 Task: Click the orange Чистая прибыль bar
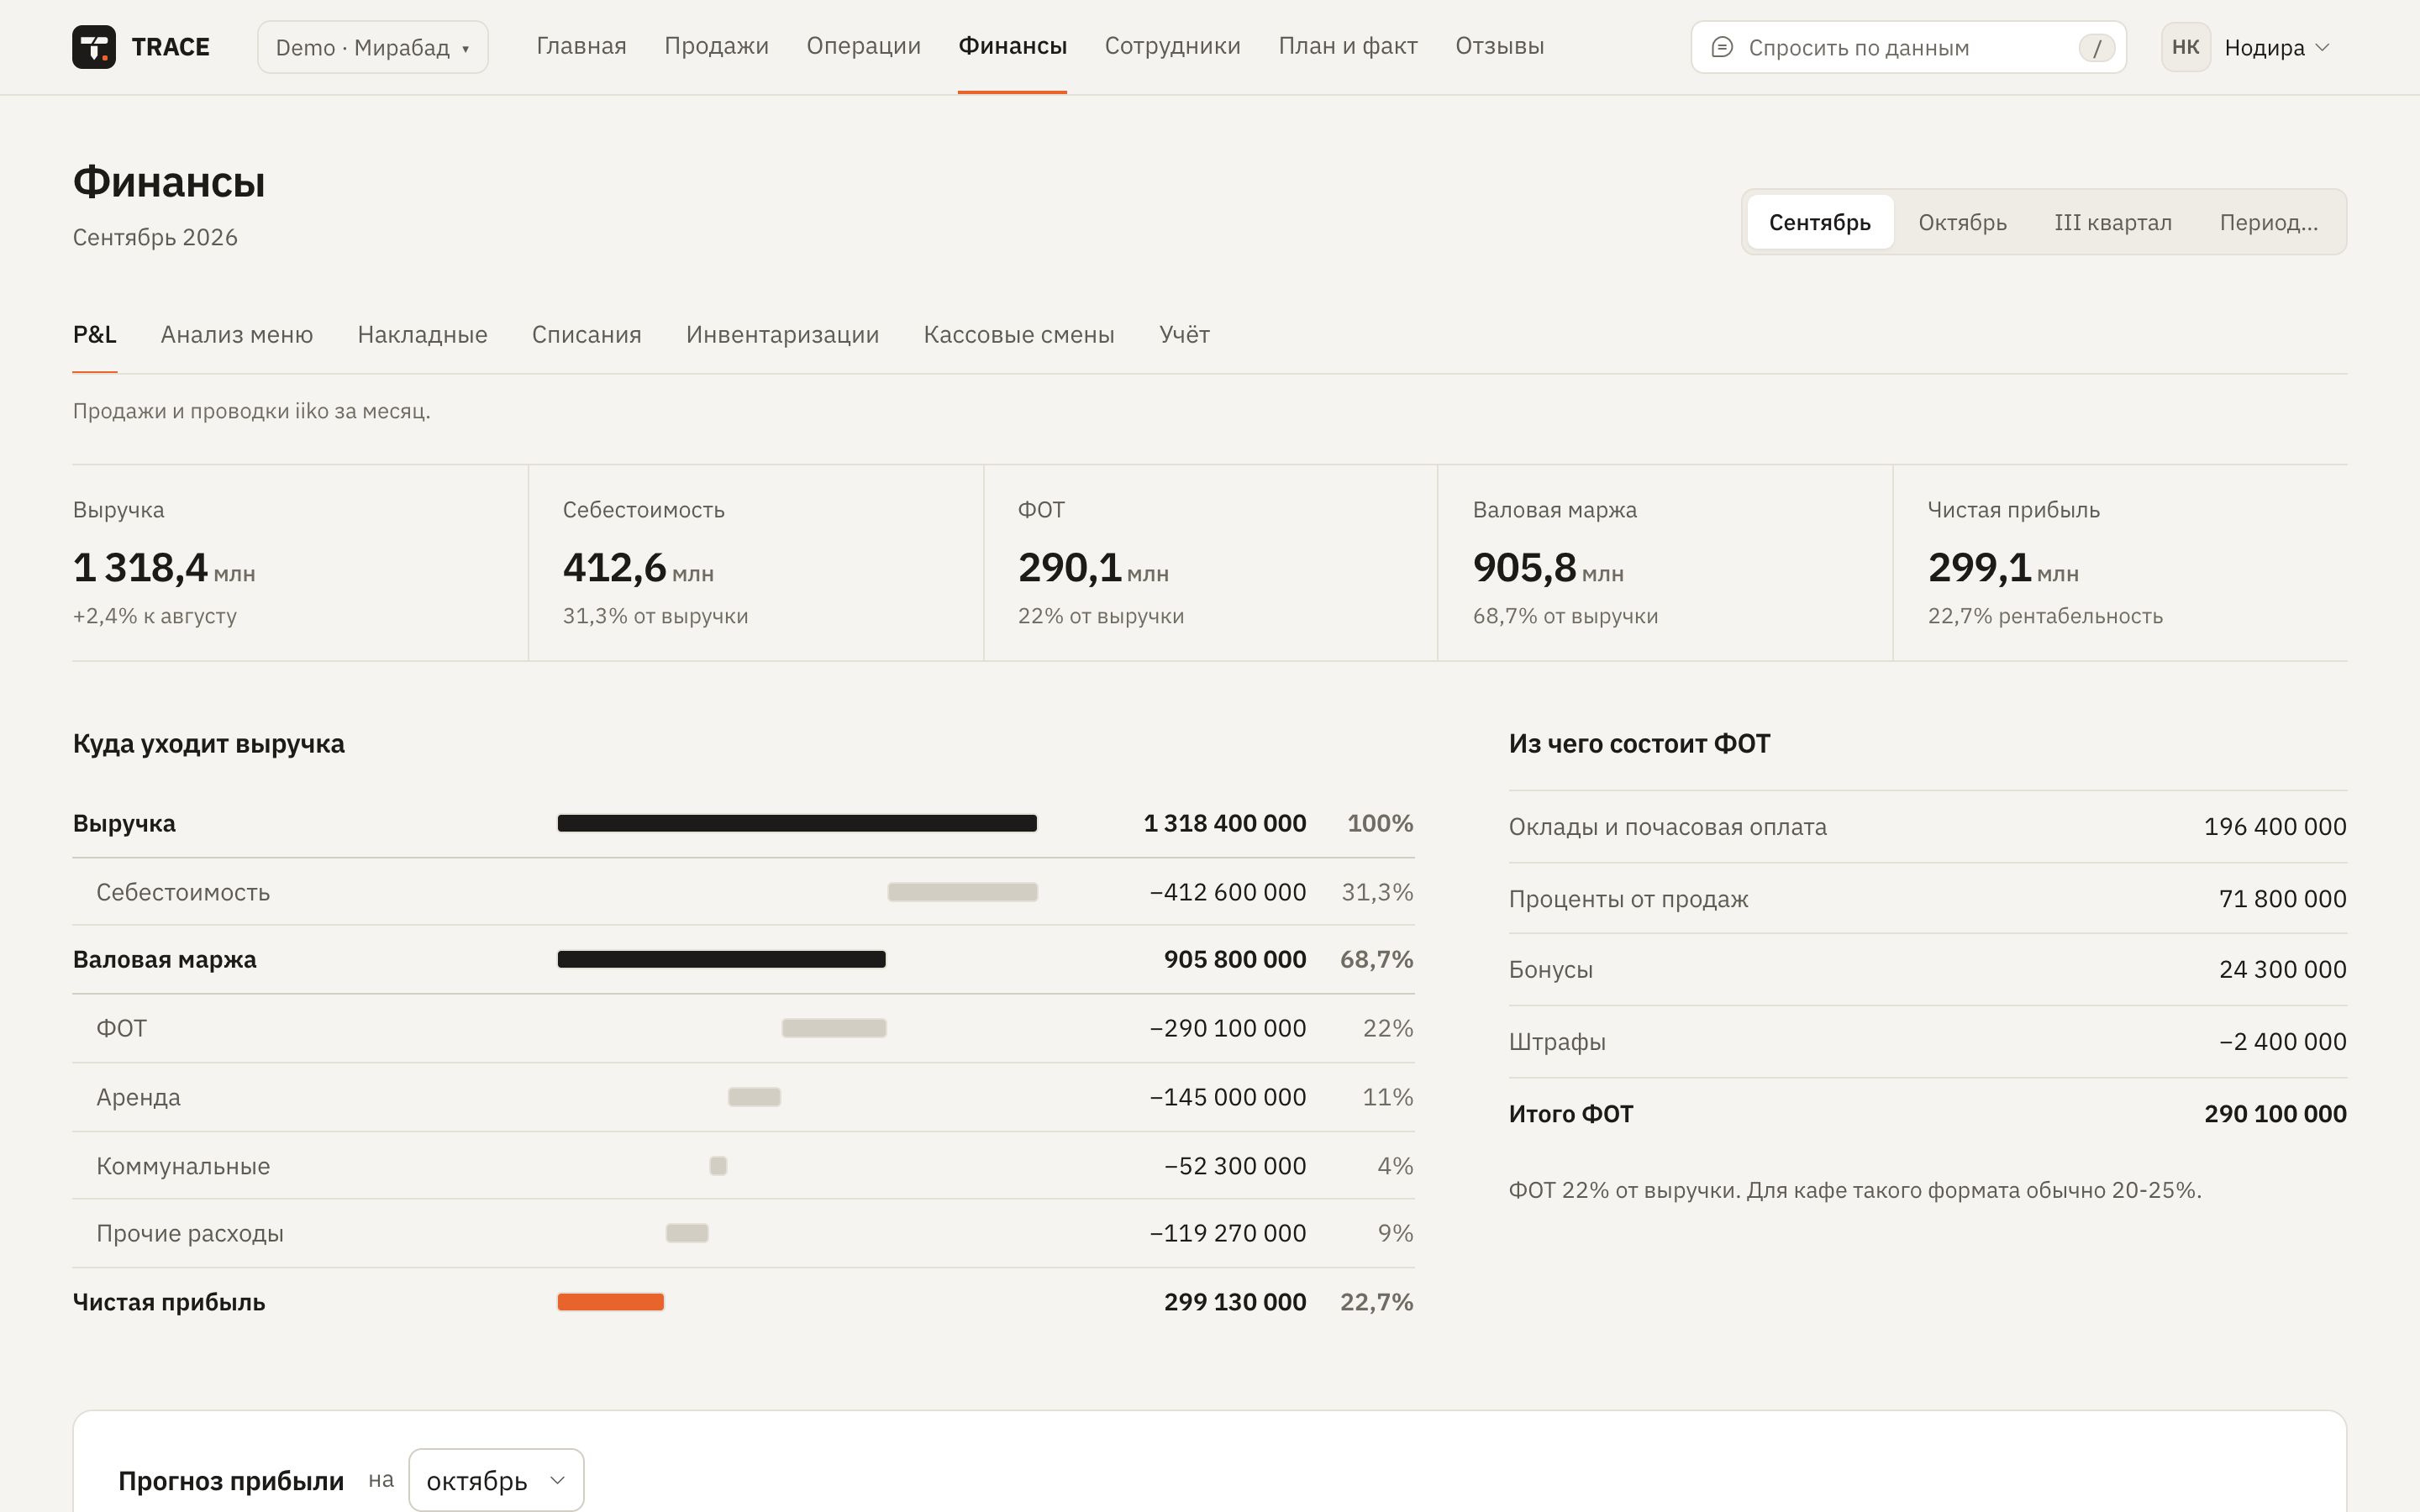tap(610, 1302)
